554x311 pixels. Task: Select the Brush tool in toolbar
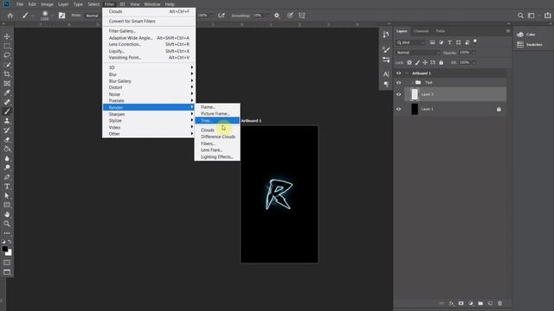[7, 111]
